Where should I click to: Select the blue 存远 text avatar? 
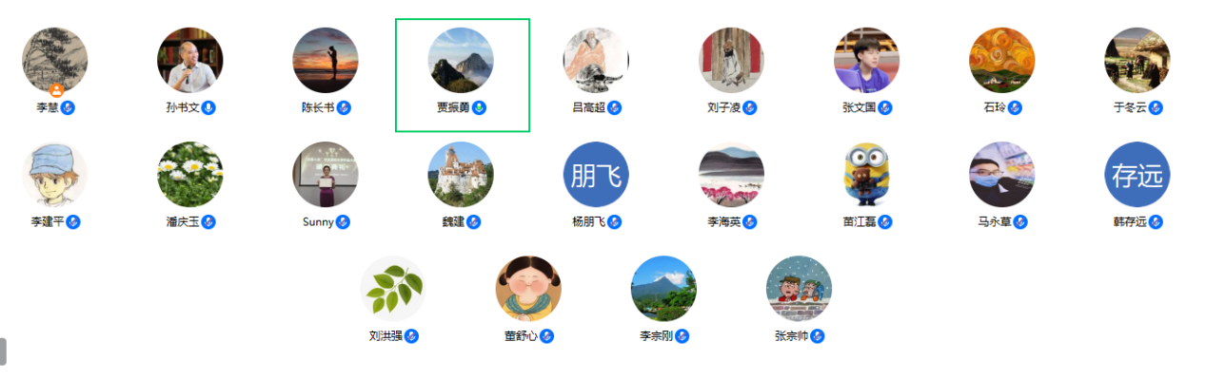pos(1137,174)
